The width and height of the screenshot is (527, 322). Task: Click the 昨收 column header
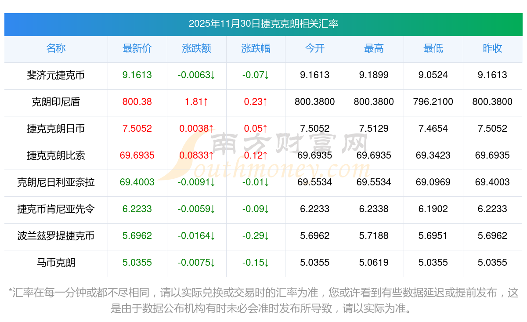tap(492, 49)
